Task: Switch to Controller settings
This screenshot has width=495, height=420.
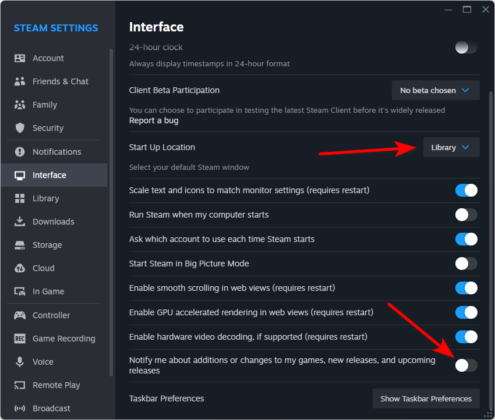Action: pos(54,315)
